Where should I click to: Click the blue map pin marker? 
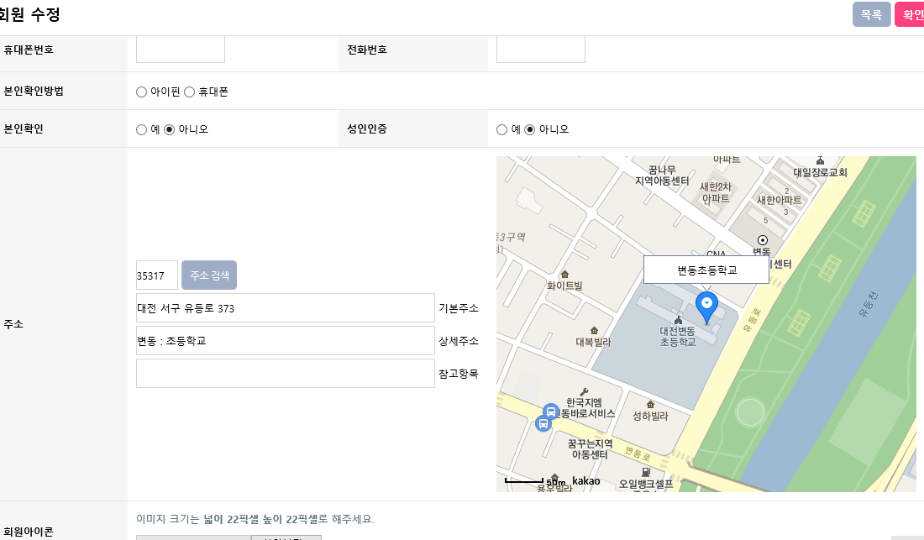click(x=706, y=307)
